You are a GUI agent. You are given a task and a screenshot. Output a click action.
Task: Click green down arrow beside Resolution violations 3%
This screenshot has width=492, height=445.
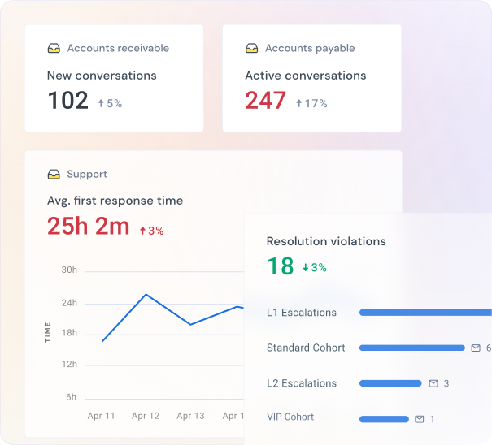pyautogui.click(x=306, y=268)
